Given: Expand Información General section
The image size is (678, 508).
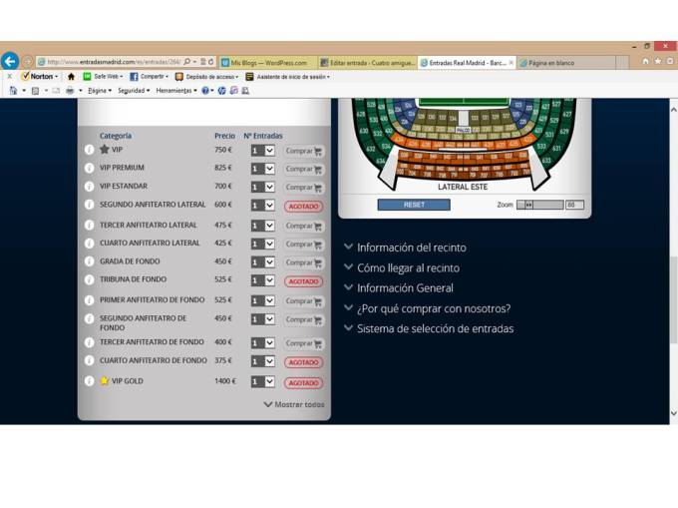Looking at the screenshot, I should 399,288.
